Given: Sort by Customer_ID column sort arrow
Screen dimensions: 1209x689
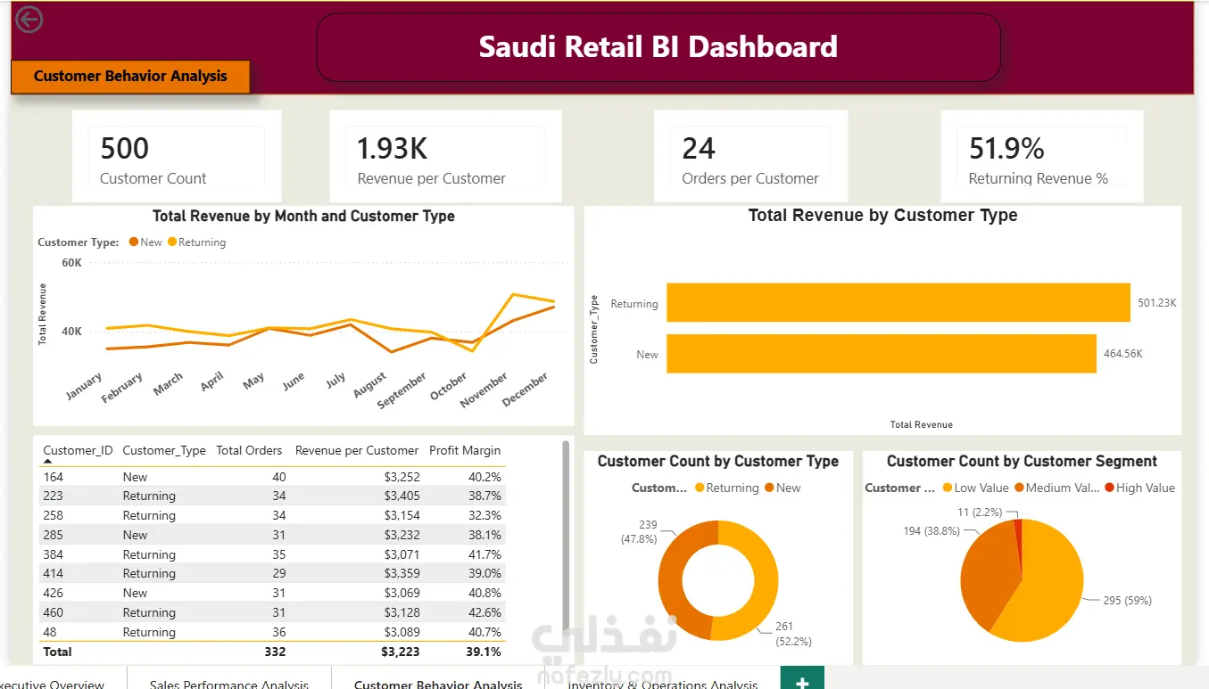Looking at the screenshot, I should pos(48,462).
